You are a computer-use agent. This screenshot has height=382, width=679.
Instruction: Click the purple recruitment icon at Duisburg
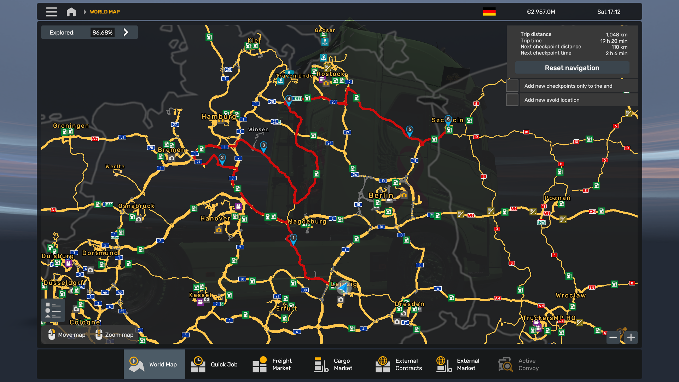(69, 263)
